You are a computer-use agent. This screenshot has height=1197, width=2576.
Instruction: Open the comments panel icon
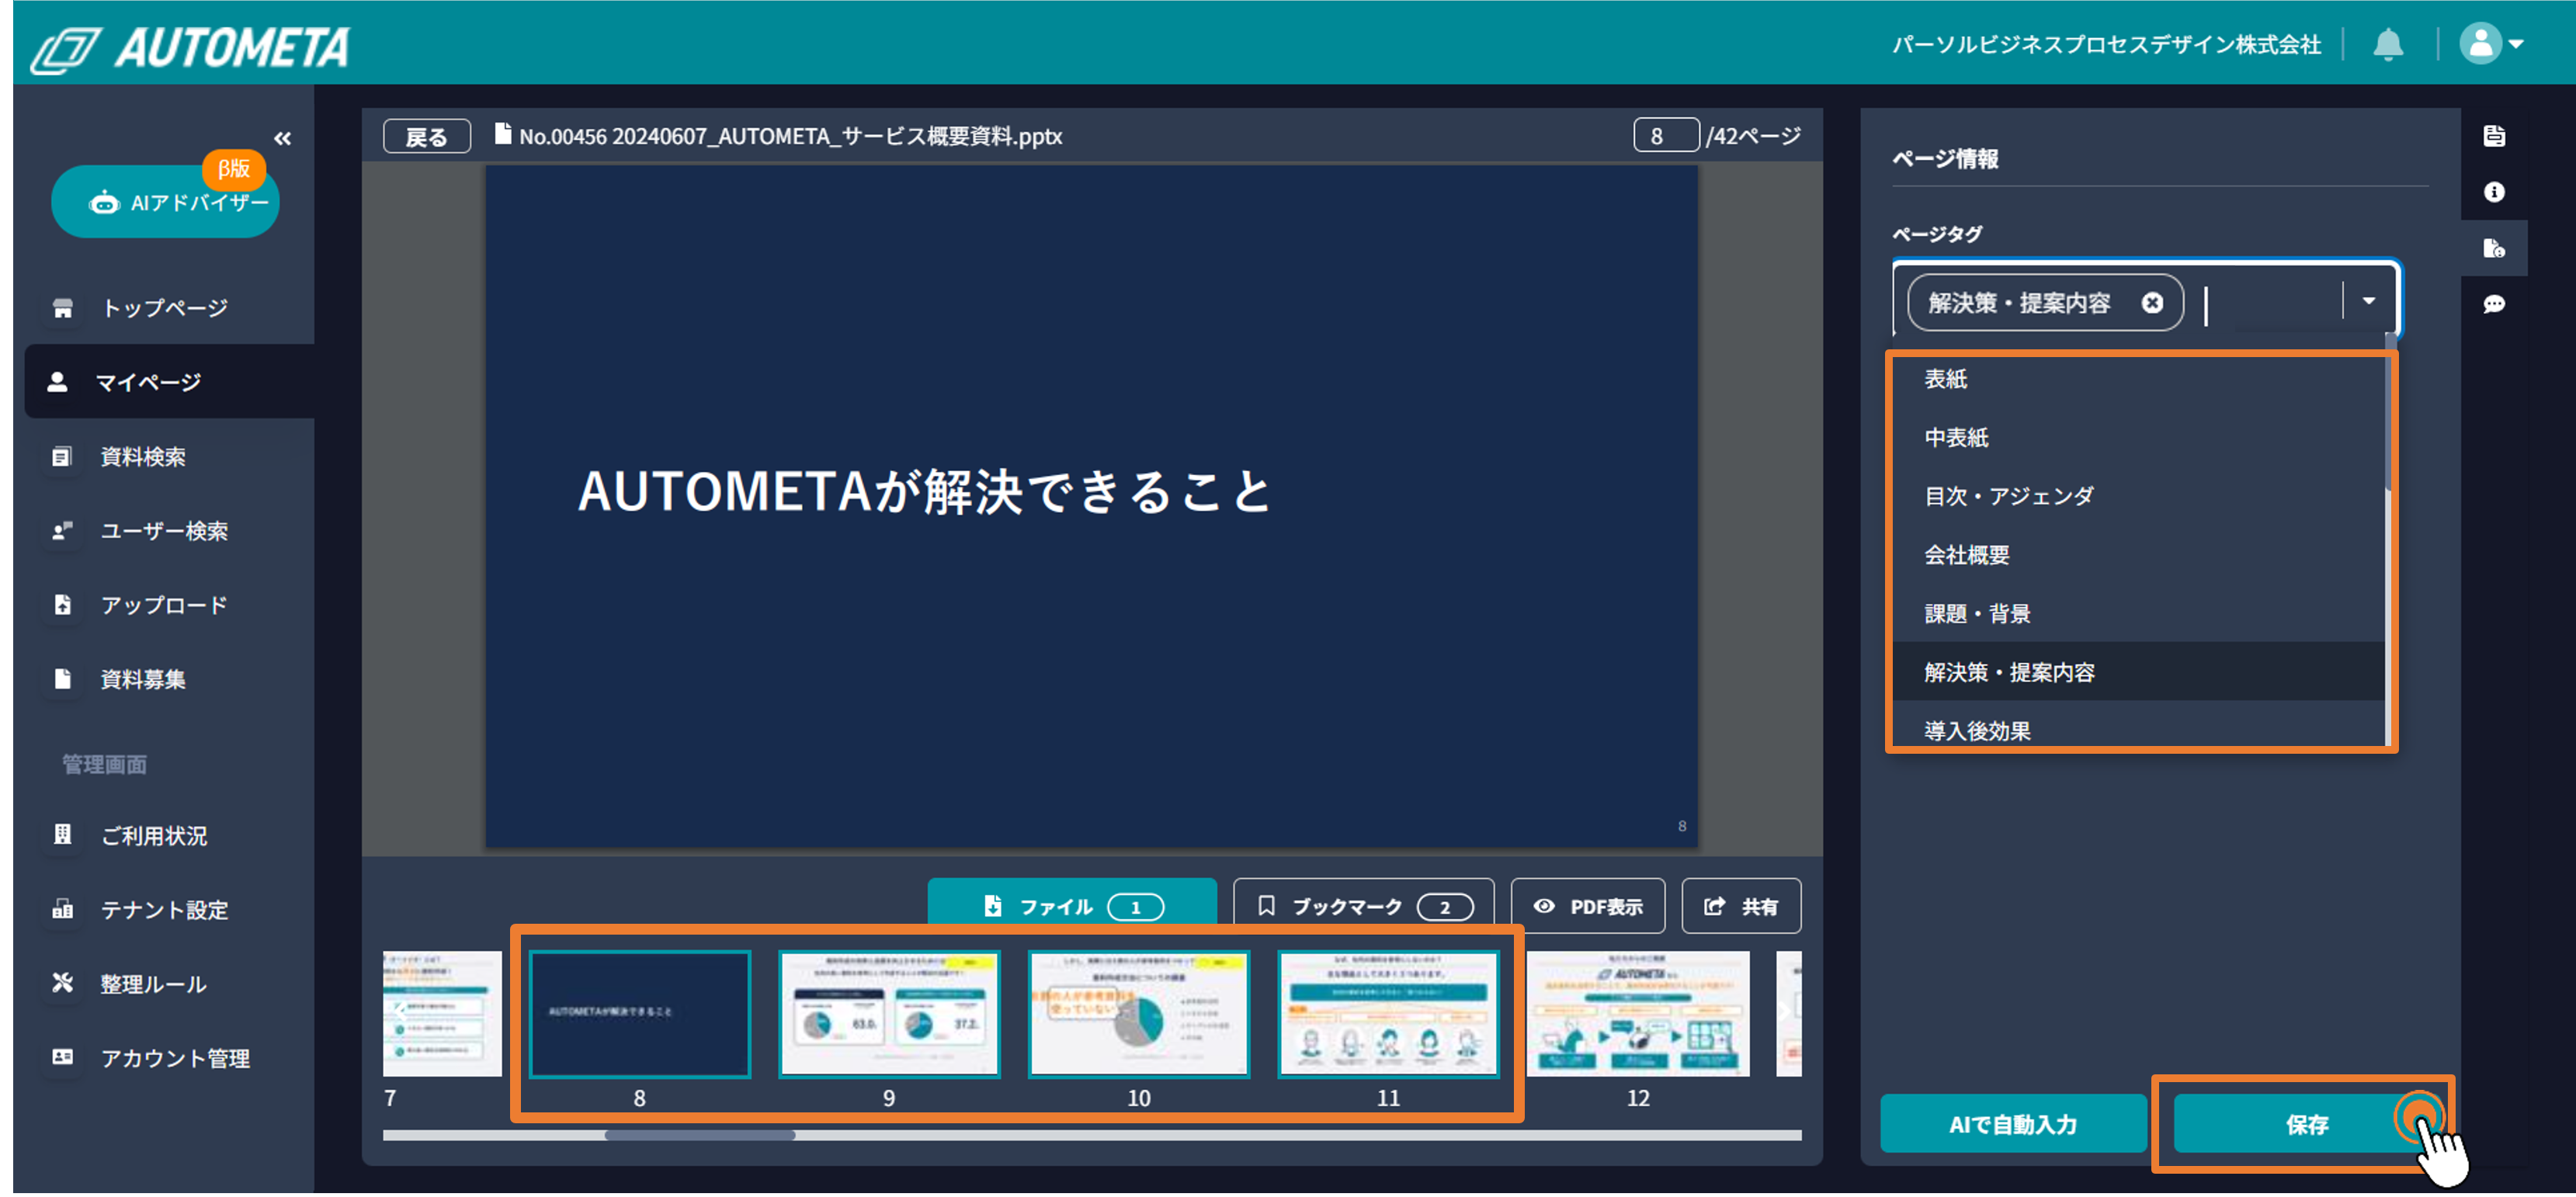click(2494, 304)
